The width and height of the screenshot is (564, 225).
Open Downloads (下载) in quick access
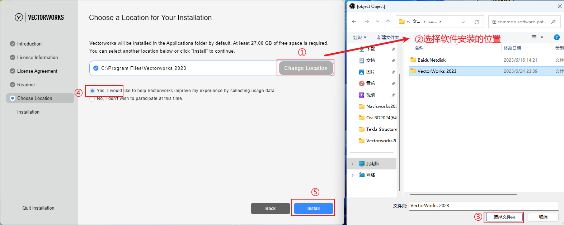pyautogui.click(x=371, y=49)
